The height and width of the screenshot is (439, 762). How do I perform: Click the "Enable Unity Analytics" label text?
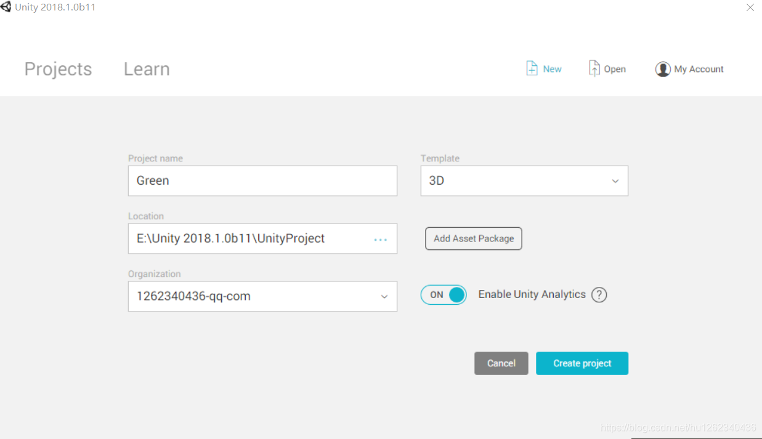click(x=532, y=294)
